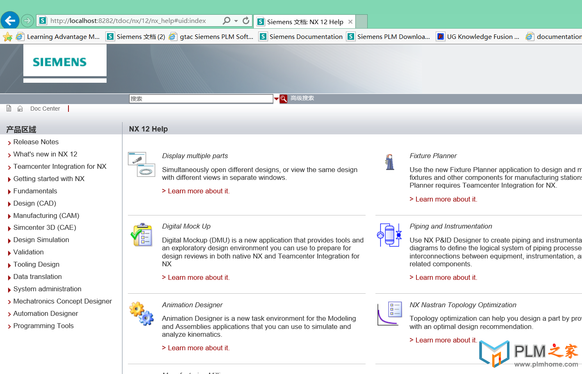Image resolution: width=582 pixels, height=374 pixels.
Task: Expand the Tooling Design arrow
Action: pos(9,265)
